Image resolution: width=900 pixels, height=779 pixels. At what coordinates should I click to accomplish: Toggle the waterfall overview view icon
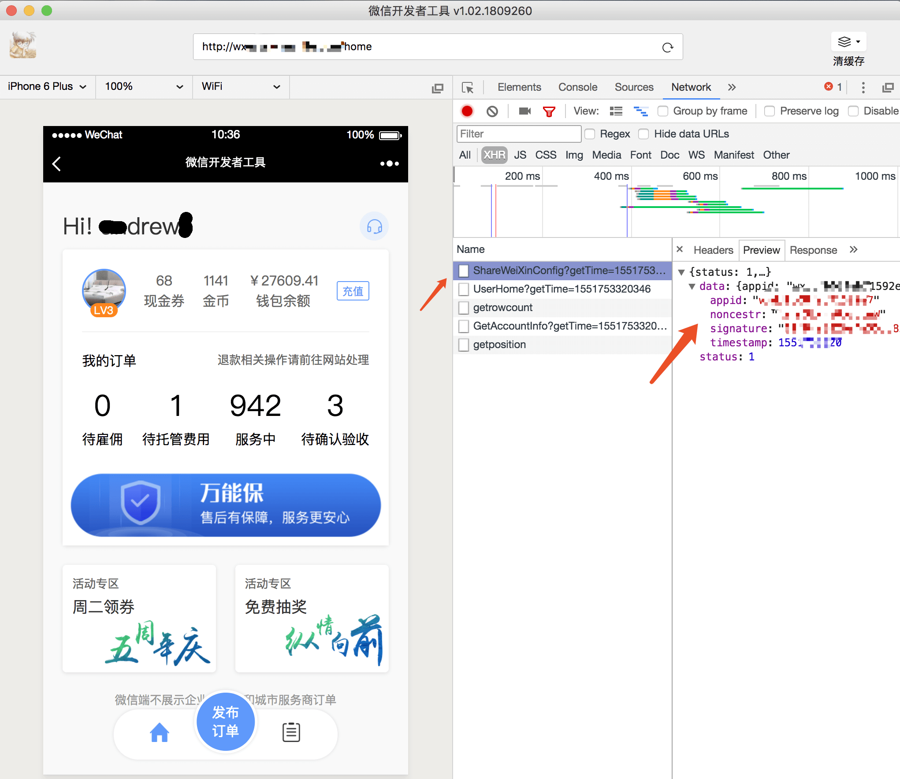tap(641, 111)
